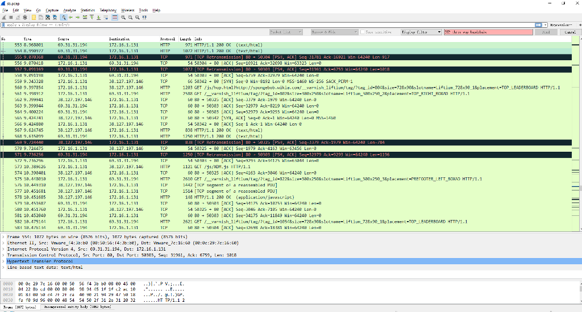Viewport: 582px width, 312px height.
Task: Open the Wireless menu
Action: [128, 10]
